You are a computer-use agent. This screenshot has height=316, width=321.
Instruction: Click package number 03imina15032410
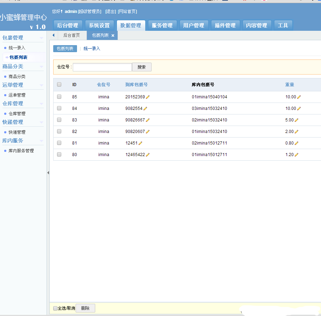(x=209, y=108)
